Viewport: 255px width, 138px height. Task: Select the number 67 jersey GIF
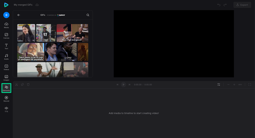click(x=46, y=33)
